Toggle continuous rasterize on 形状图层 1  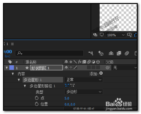71,67
